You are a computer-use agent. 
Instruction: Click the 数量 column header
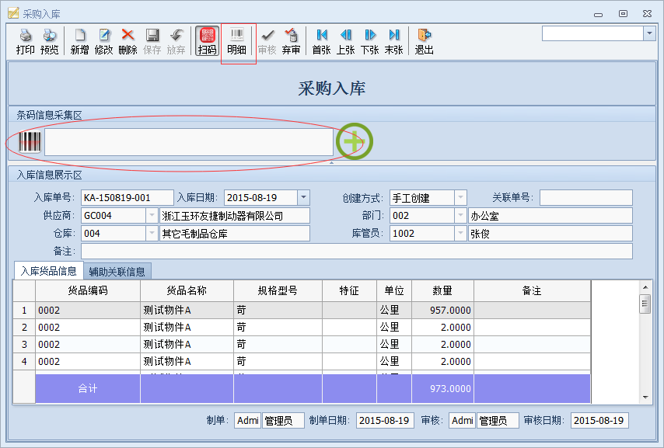pyautogui.click(x=442, y=290)
